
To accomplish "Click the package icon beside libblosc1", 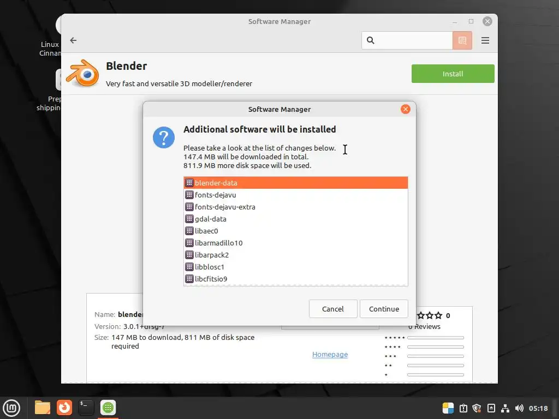I will point(189,267).
